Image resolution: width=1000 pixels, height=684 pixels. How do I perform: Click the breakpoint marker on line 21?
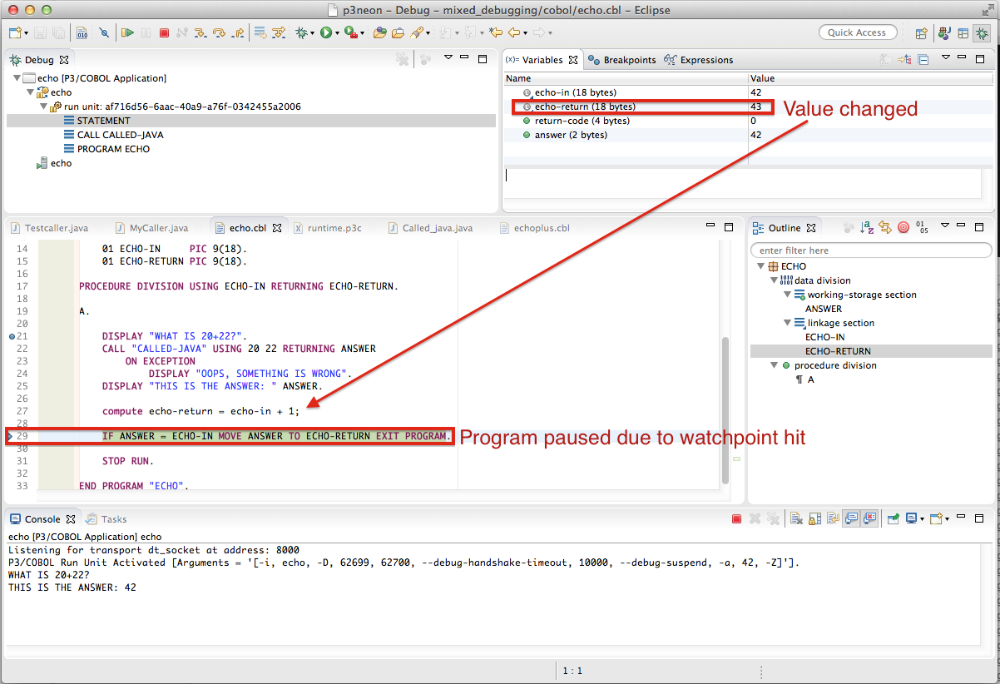(x=12, y=336)
